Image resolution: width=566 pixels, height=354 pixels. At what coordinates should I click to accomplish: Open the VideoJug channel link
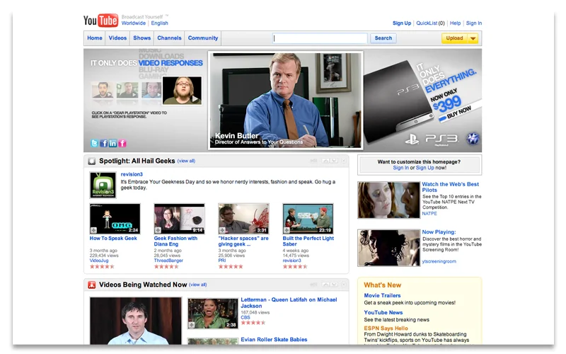pyautogui.click(x=99, y=261)
